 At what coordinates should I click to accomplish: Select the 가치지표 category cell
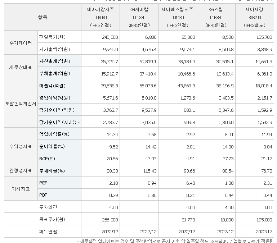(x=21, y=189)
